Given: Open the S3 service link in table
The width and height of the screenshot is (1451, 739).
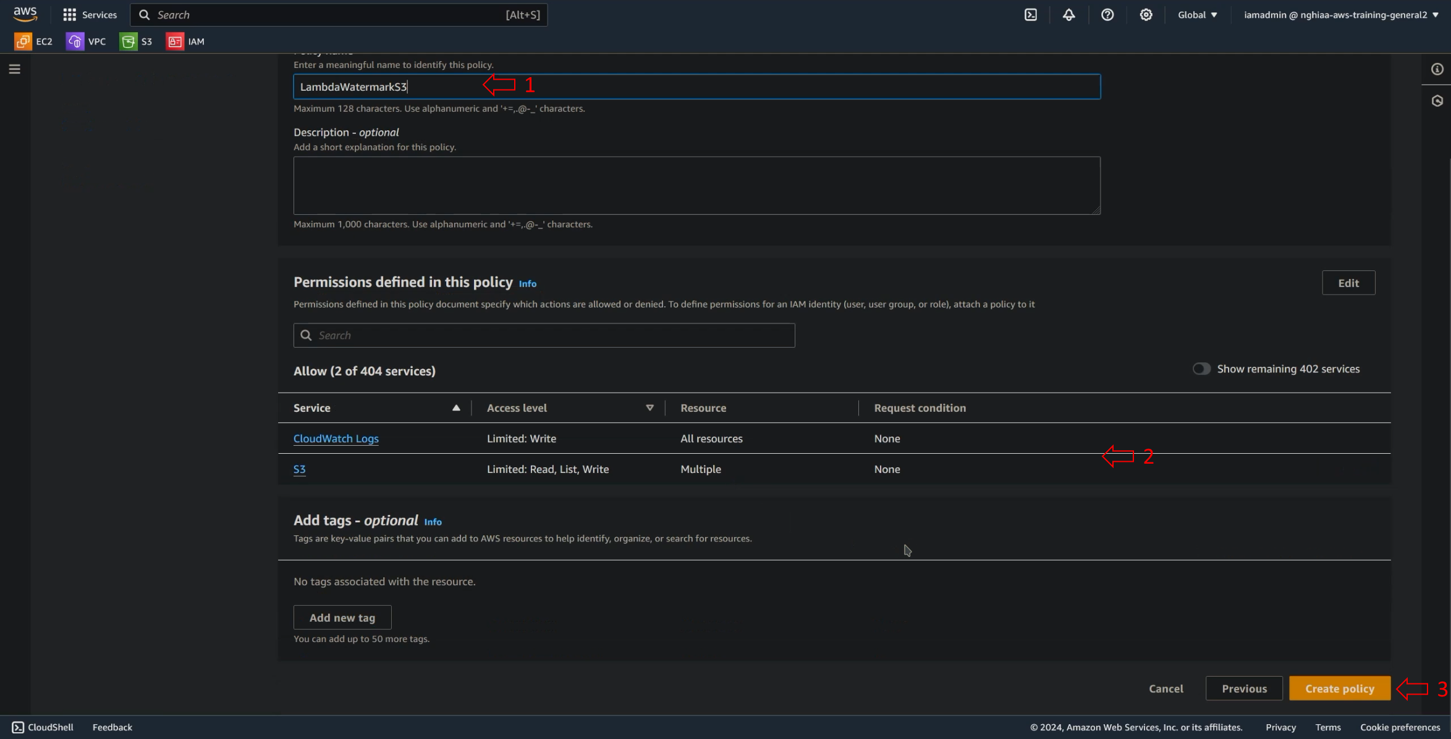Looking at the screenshot, I should (299, 469).
